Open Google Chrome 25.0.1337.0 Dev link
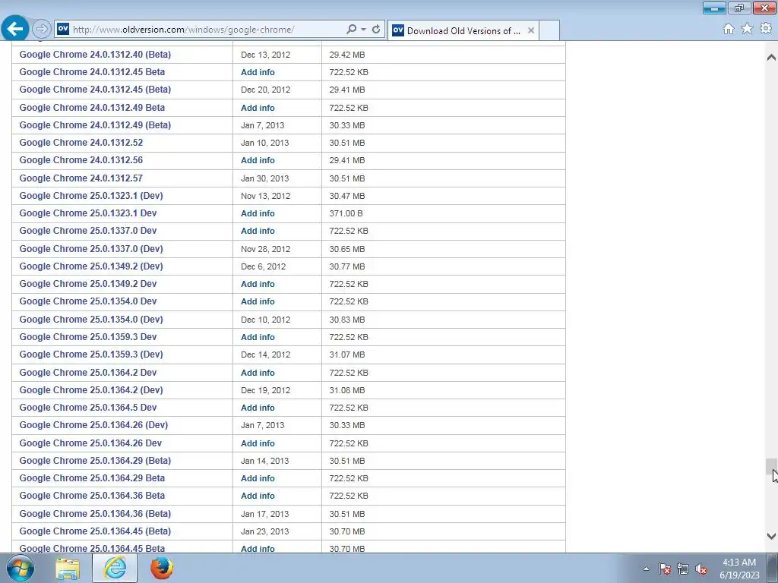The width and height of the screenshot is (778, 583). (88, 231)
